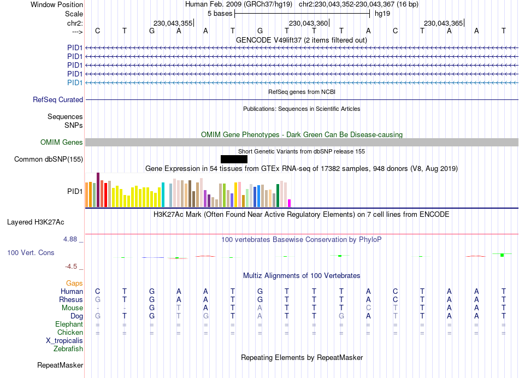Screen dimensions: 519x378
Task: Select the light blue PID1 transcript label
Action: [x=75, y=82]
